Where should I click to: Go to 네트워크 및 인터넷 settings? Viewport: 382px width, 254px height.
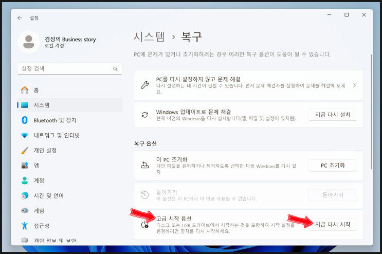pyautogui.click(x=70, y=135)
